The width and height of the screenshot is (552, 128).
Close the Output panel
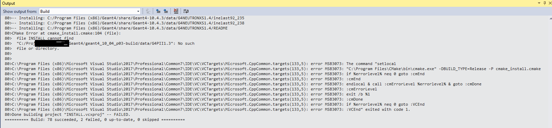[550, 3]
